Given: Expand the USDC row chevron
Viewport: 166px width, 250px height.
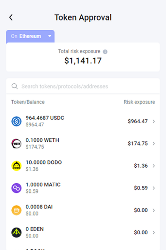Looking at the screenshot, I should coord(154,121).
